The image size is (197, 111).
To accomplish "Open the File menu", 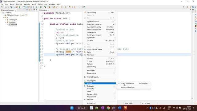I will click(x=2, y=4).
